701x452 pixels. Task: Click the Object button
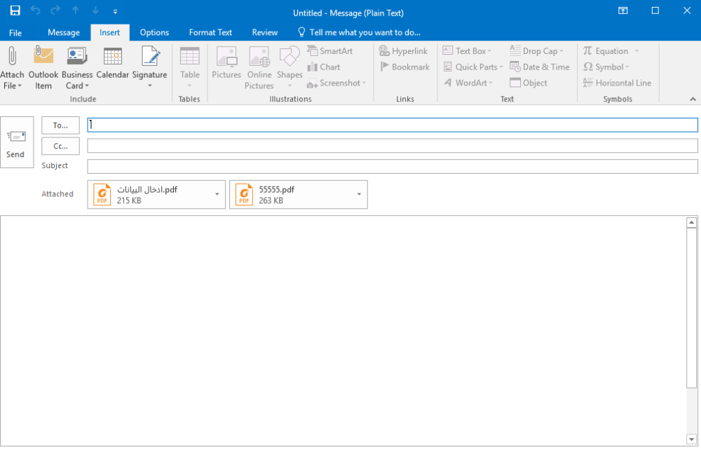[x=529, y=83]
